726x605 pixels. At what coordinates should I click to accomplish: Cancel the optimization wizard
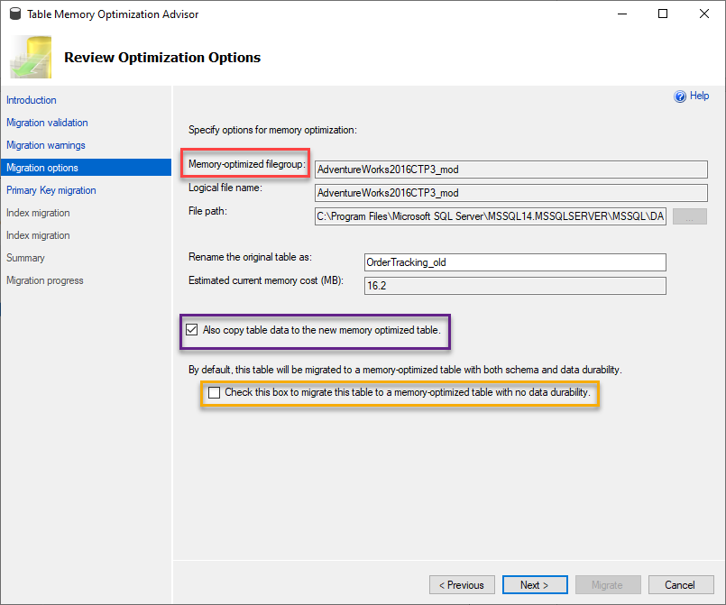click(681, 585)
